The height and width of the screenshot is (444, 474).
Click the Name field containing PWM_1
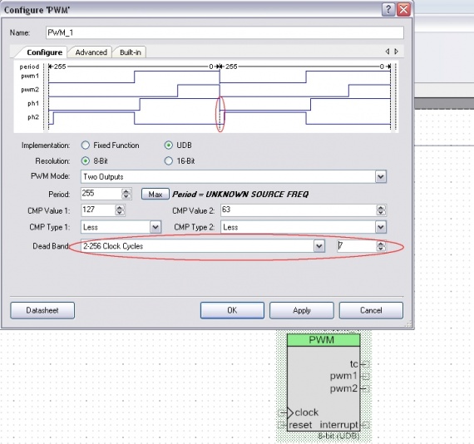click(x=225, y=32)
